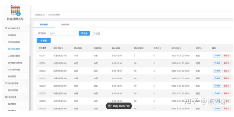Edit the row numbered 100001

point(217,56)
